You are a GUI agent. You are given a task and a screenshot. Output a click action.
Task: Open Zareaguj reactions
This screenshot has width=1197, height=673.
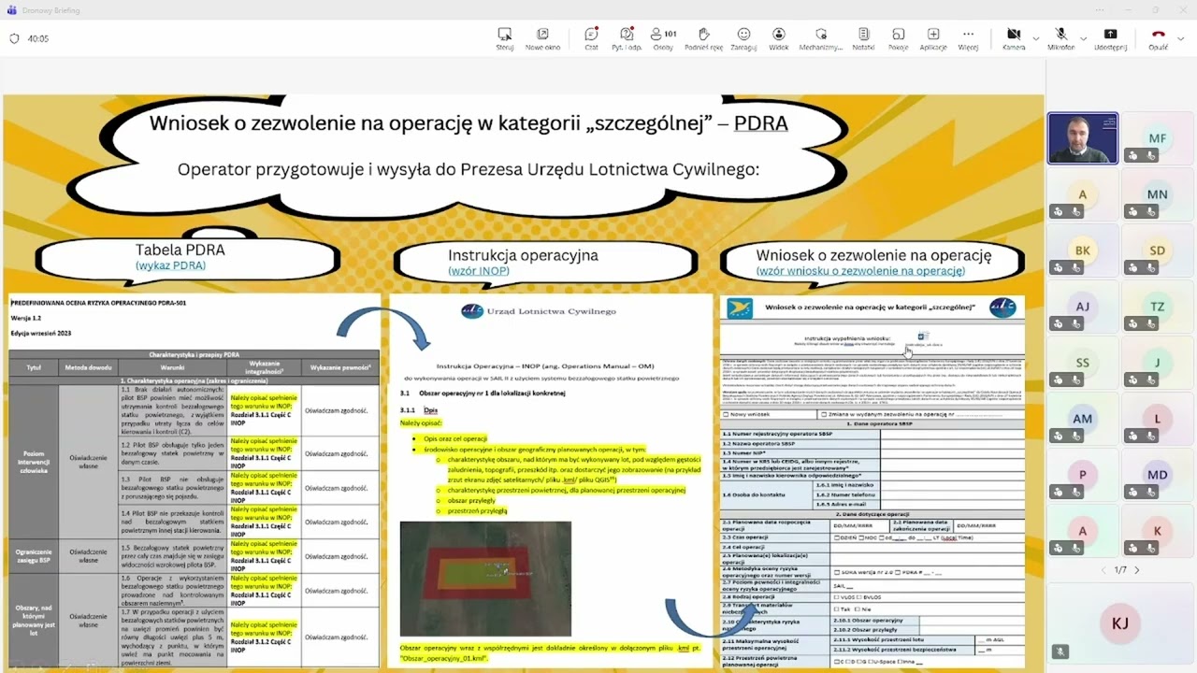[x=743, y=38]
